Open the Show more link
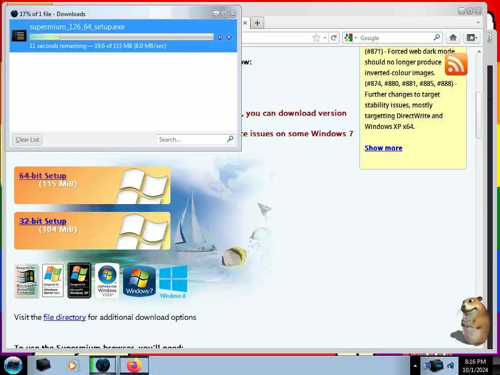The height and width of the screenshot is (375, 500). 383,148
